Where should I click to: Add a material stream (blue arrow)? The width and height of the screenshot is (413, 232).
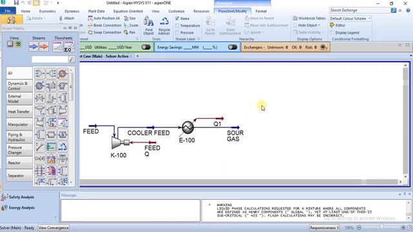[x=34, y=47]
